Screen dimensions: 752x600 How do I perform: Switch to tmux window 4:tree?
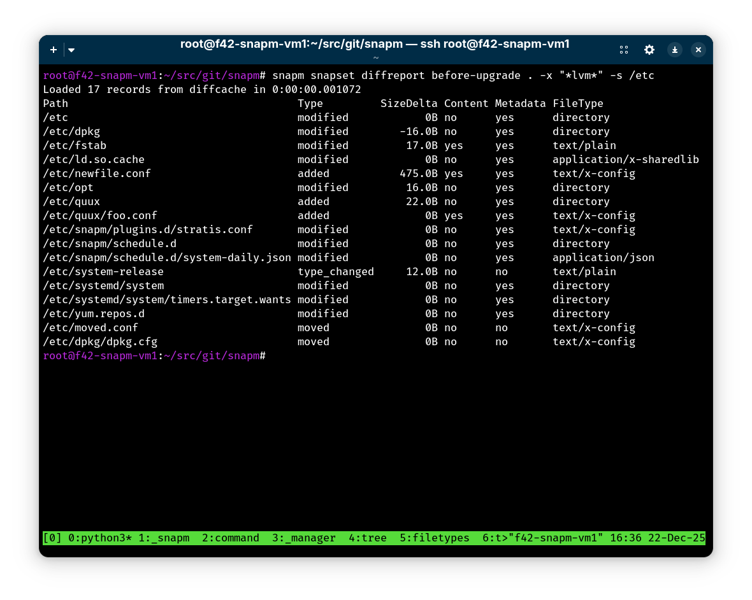(x=368, y=538)
